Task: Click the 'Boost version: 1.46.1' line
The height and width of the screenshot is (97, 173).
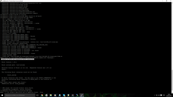Action: pos(9,62)
